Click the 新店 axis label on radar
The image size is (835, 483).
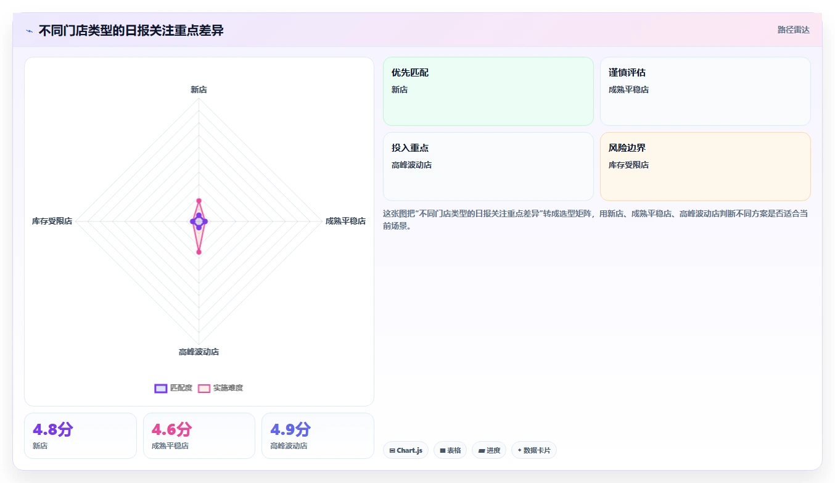coord(199,89)
